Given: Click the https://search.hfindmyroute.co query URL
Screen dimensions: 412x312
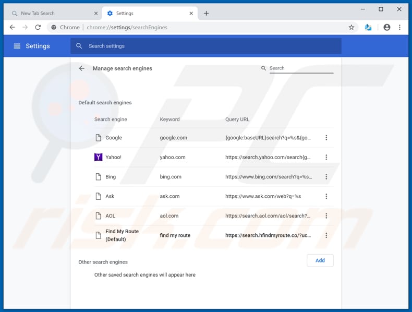Looking at the screenshot, I should point(268,235).
